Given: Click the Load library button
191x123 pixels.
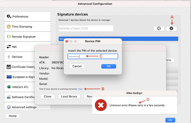Looking at the screenshot, I should (69, 97).
